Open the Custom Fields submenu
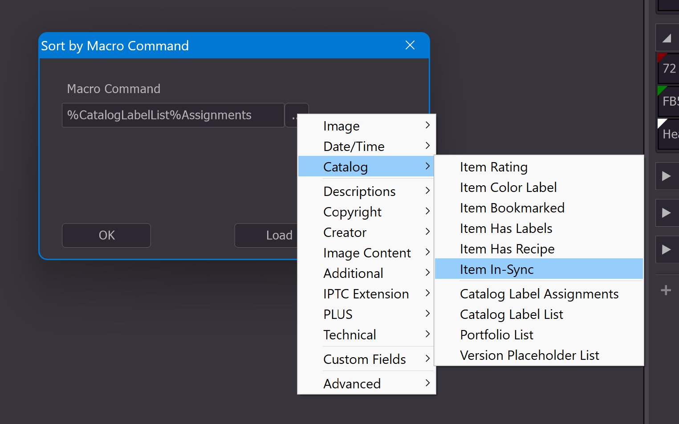Image resolution: width=679 pixels, height=424 pixels. [367, 359]
